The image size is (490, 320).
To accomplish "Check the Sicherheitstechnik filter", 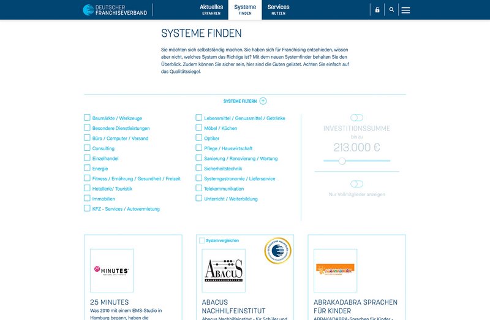I will 199,168.
